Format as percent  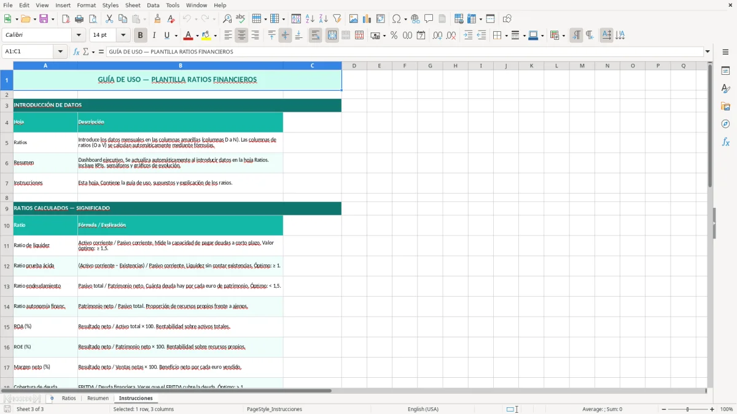click(394, 36)
